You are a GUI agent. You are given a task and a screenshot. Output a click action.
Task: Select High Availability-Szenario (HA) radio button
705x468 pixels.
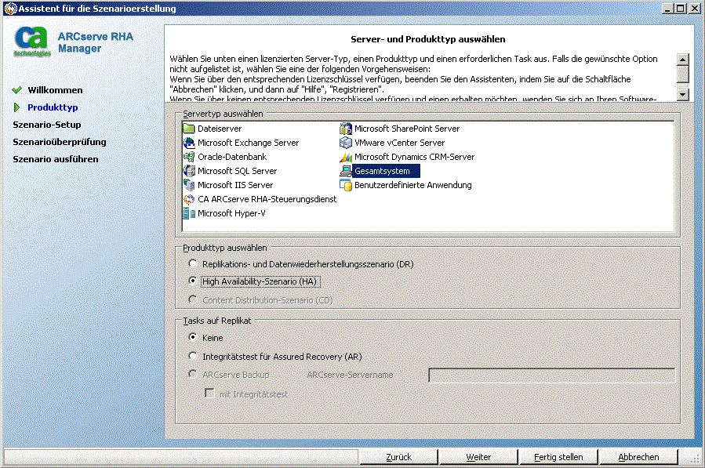click(x=193, y=281)
